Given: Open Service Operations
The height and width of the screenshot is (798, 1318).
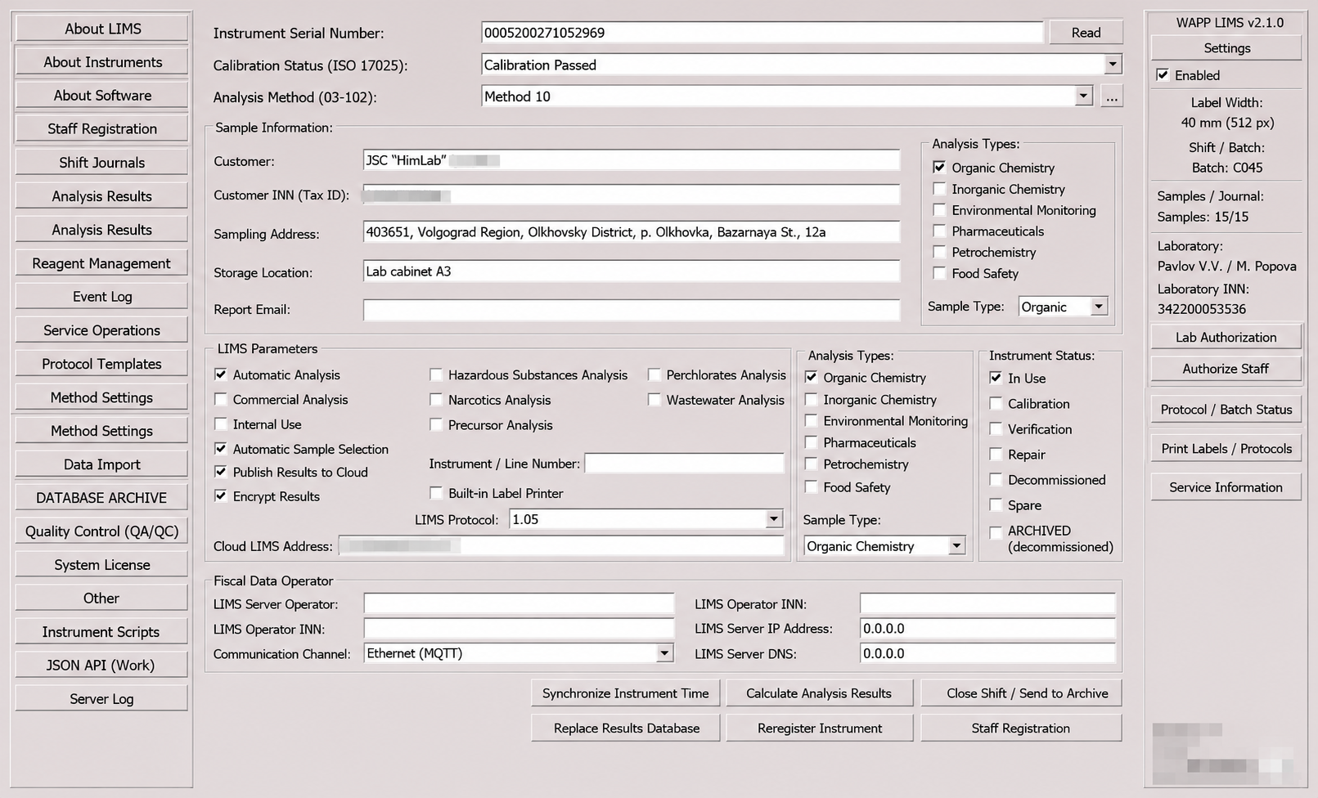Looking at the screenshot, I should [102, 330].
